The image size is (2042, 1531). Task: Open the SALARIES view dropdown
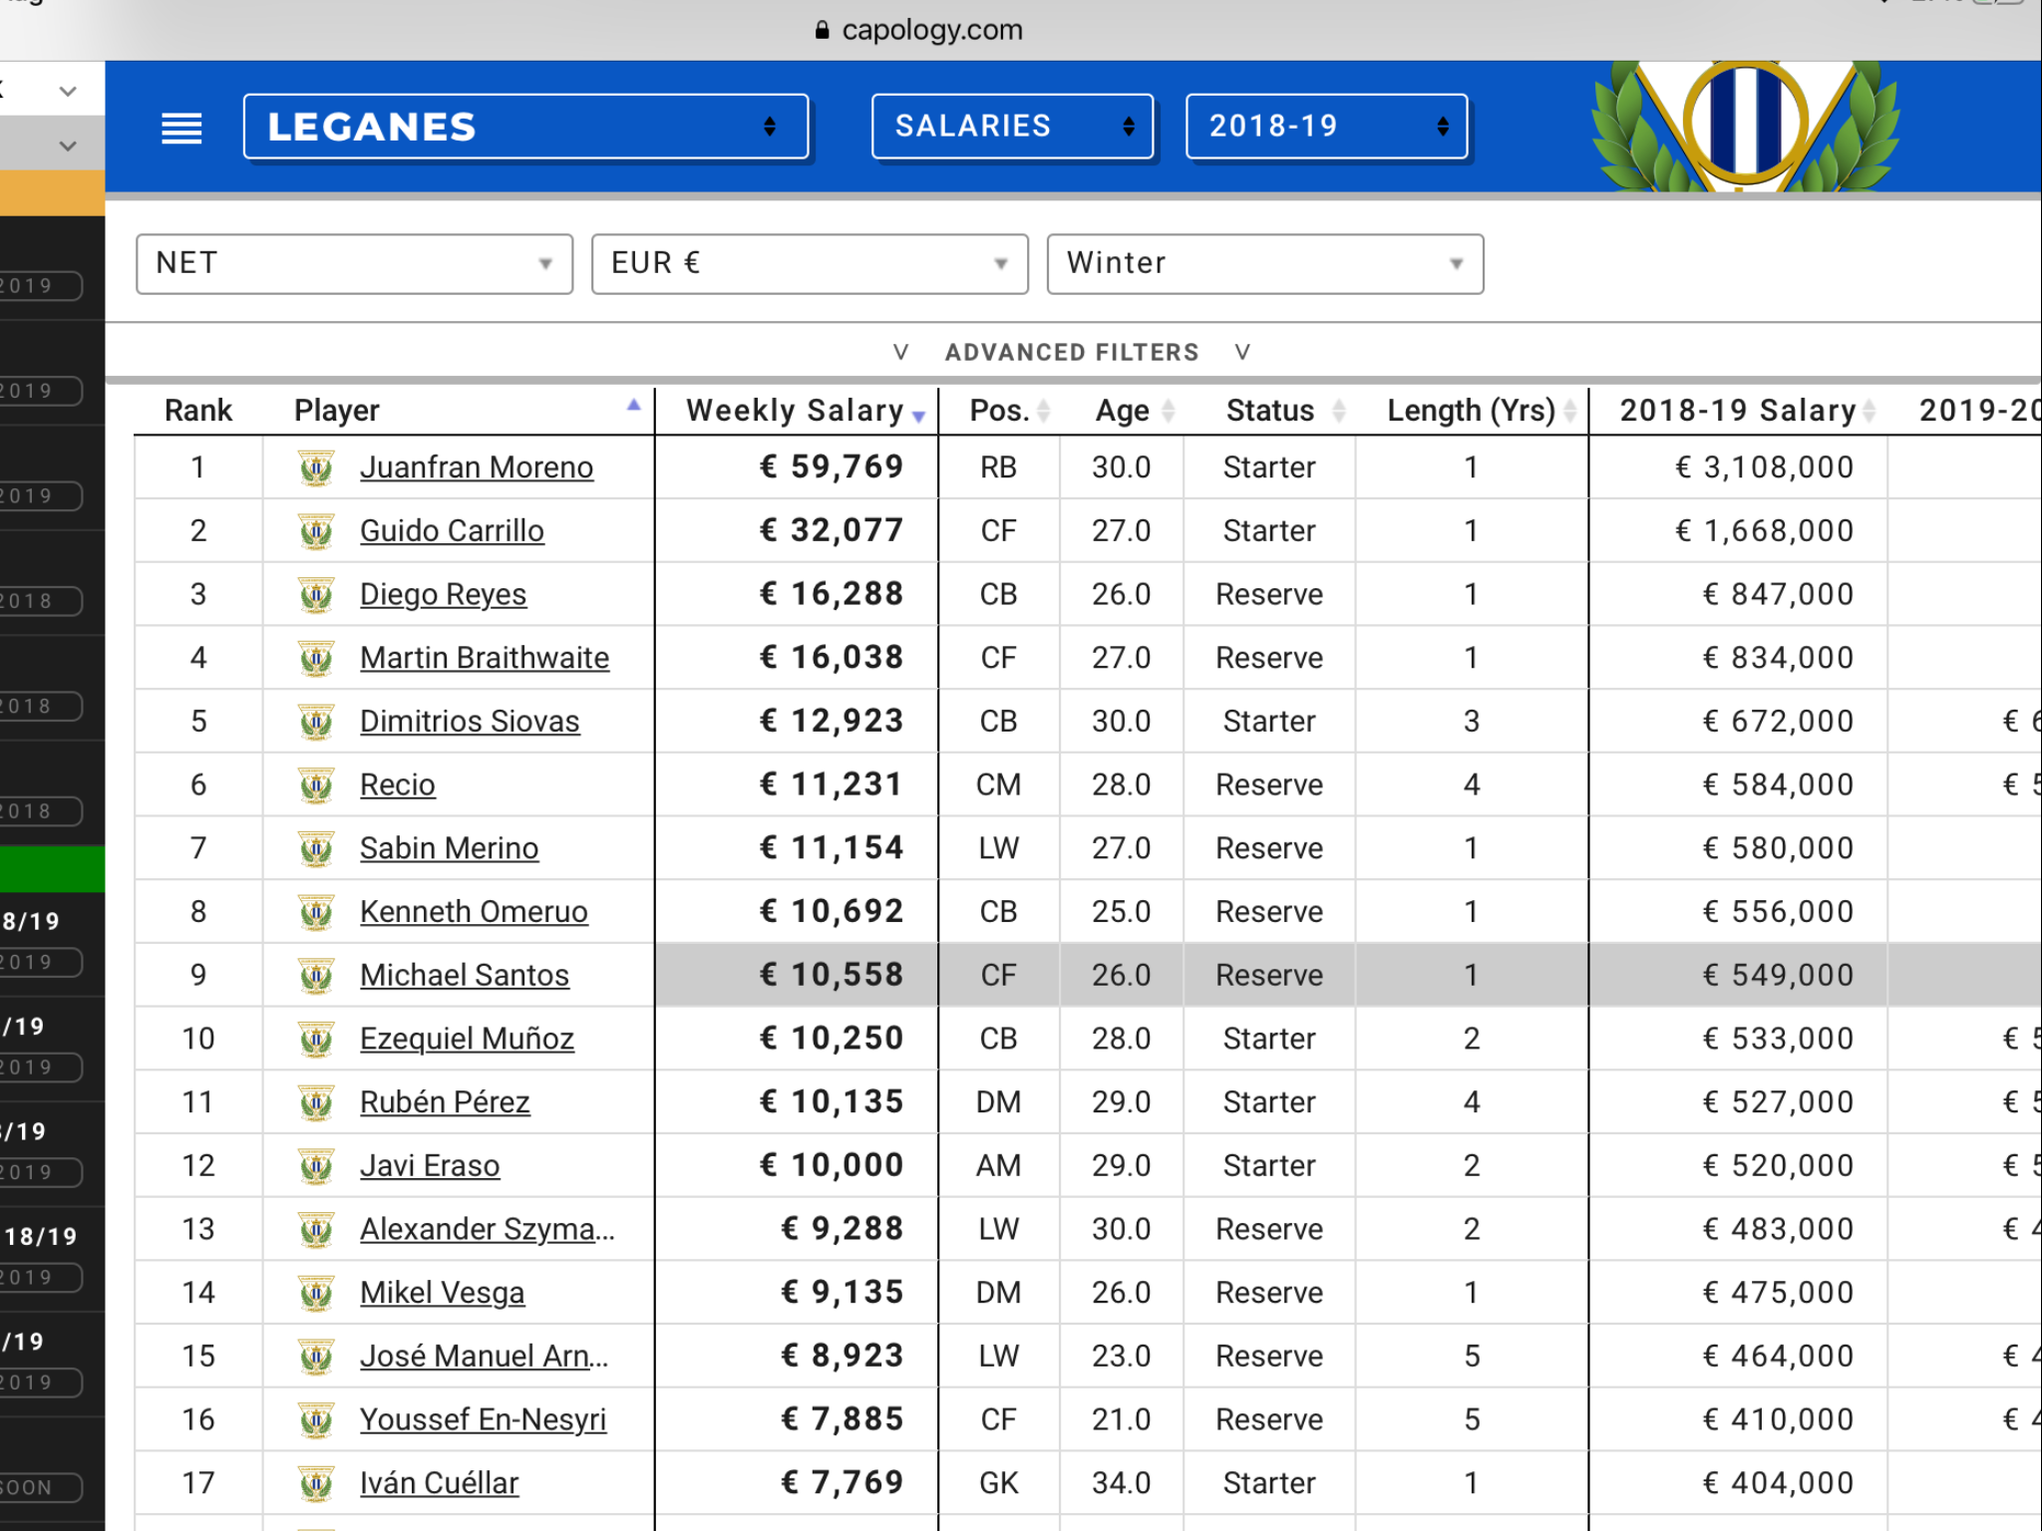tap(1013, 127)
